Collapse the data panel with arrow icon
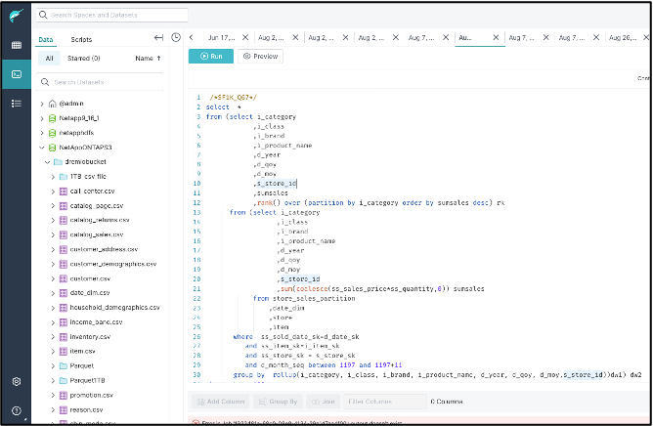The width and height of the screenshot is (653, 426). 158,38
